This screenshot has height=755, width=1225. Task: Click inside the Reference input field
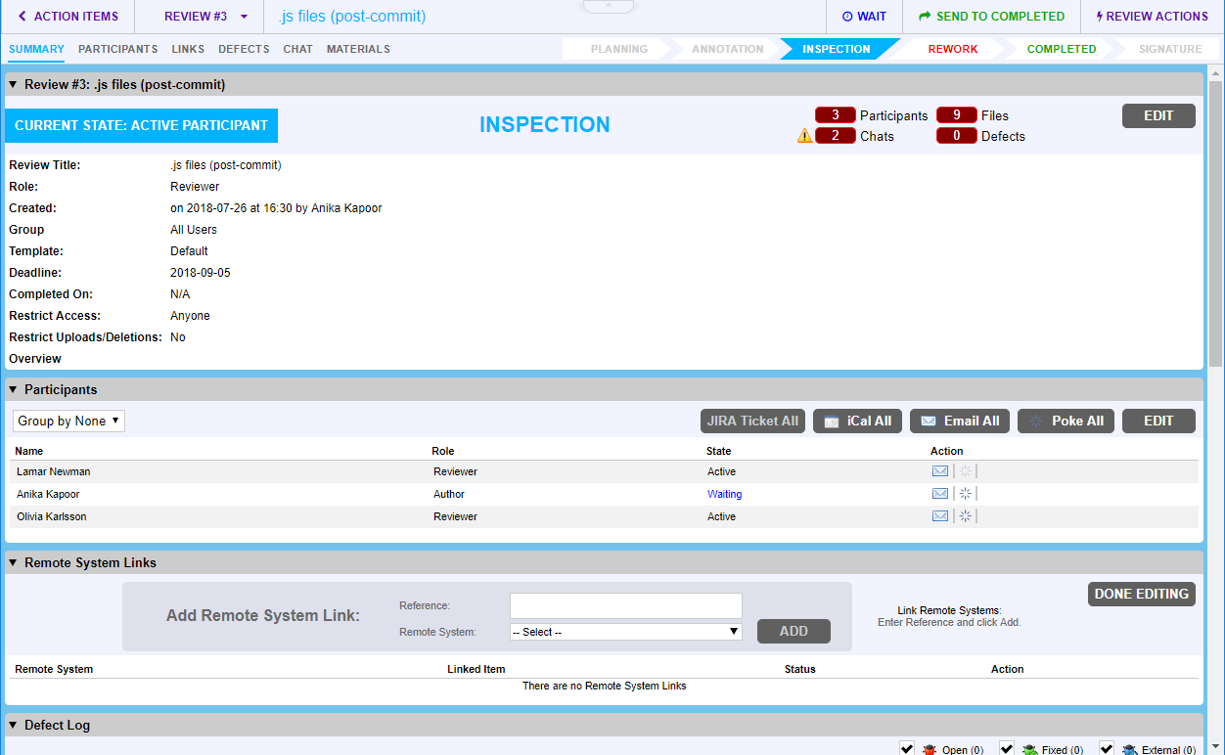click(625, 605)
